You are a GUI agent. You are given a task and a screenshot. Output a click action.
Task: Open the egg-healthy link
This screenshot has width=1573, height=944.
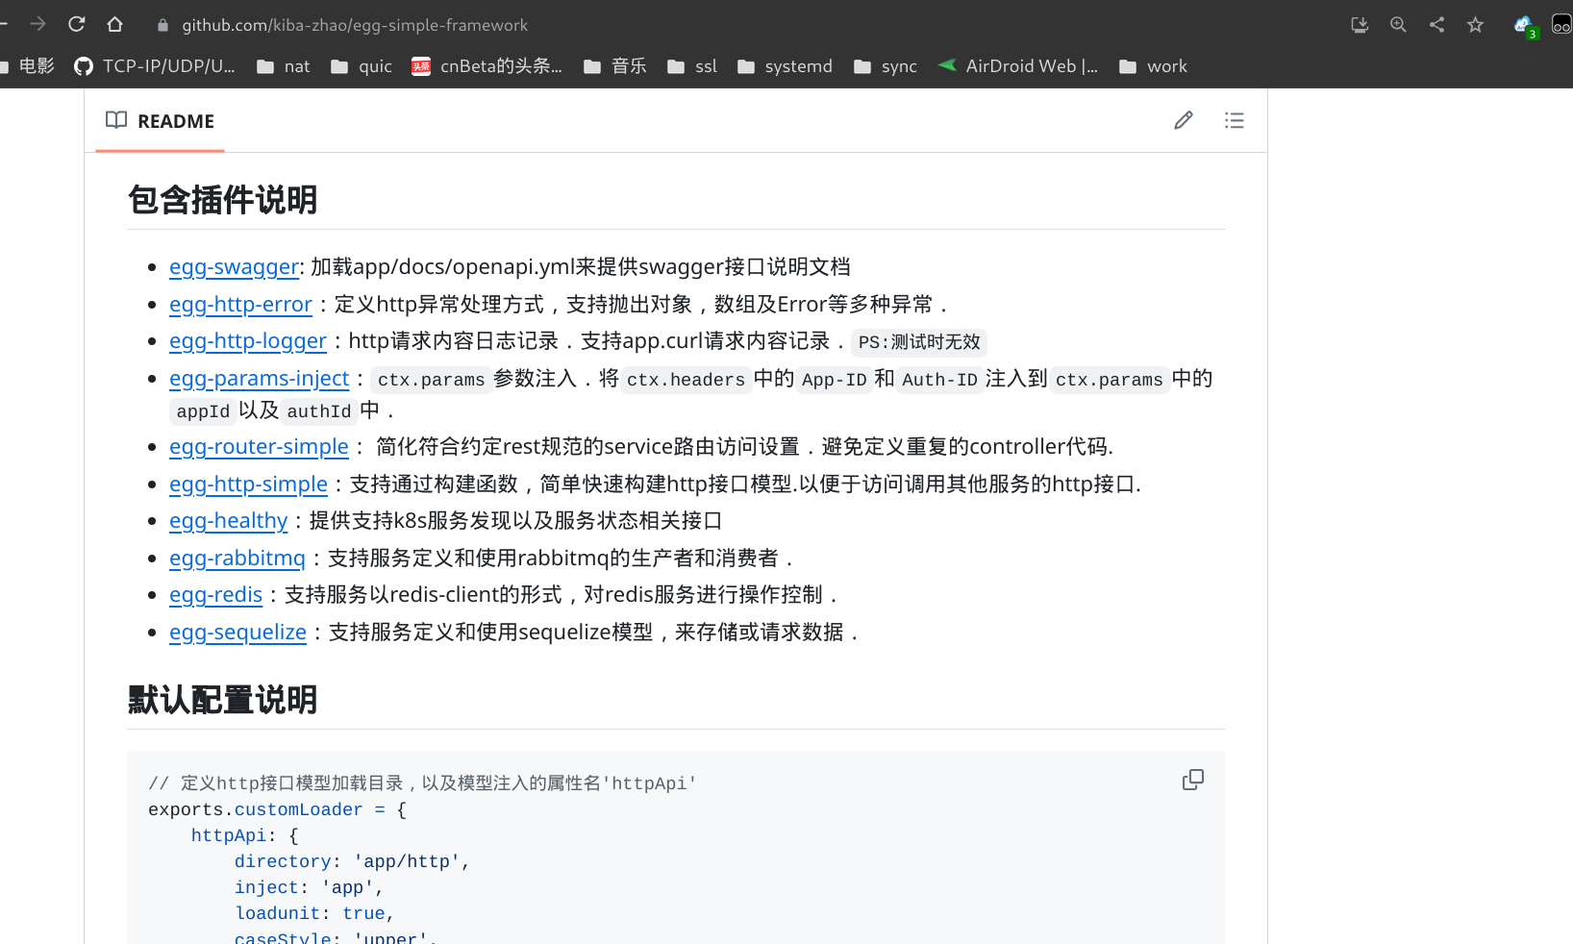[228, 521]
